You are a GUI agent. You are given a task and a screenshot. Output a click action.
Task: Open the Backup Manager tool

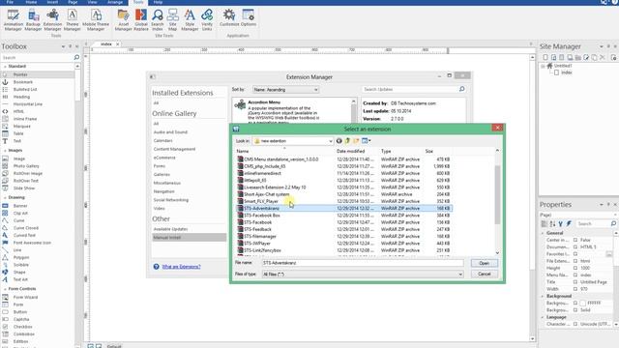(33, 19)
